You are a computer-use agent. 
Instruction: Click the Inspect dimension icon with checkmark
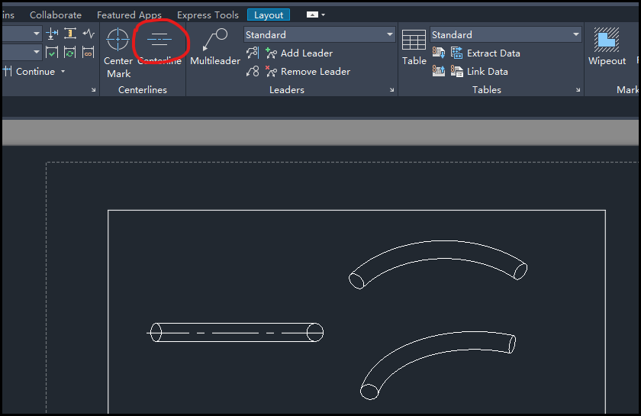[x=52, y=53]
